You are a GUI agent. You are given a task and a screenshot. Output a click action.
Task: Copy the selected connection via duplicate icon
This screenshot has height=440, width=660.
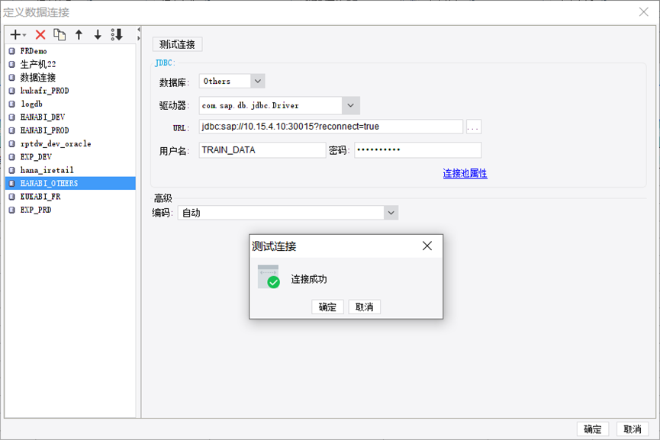pos(60,34)
